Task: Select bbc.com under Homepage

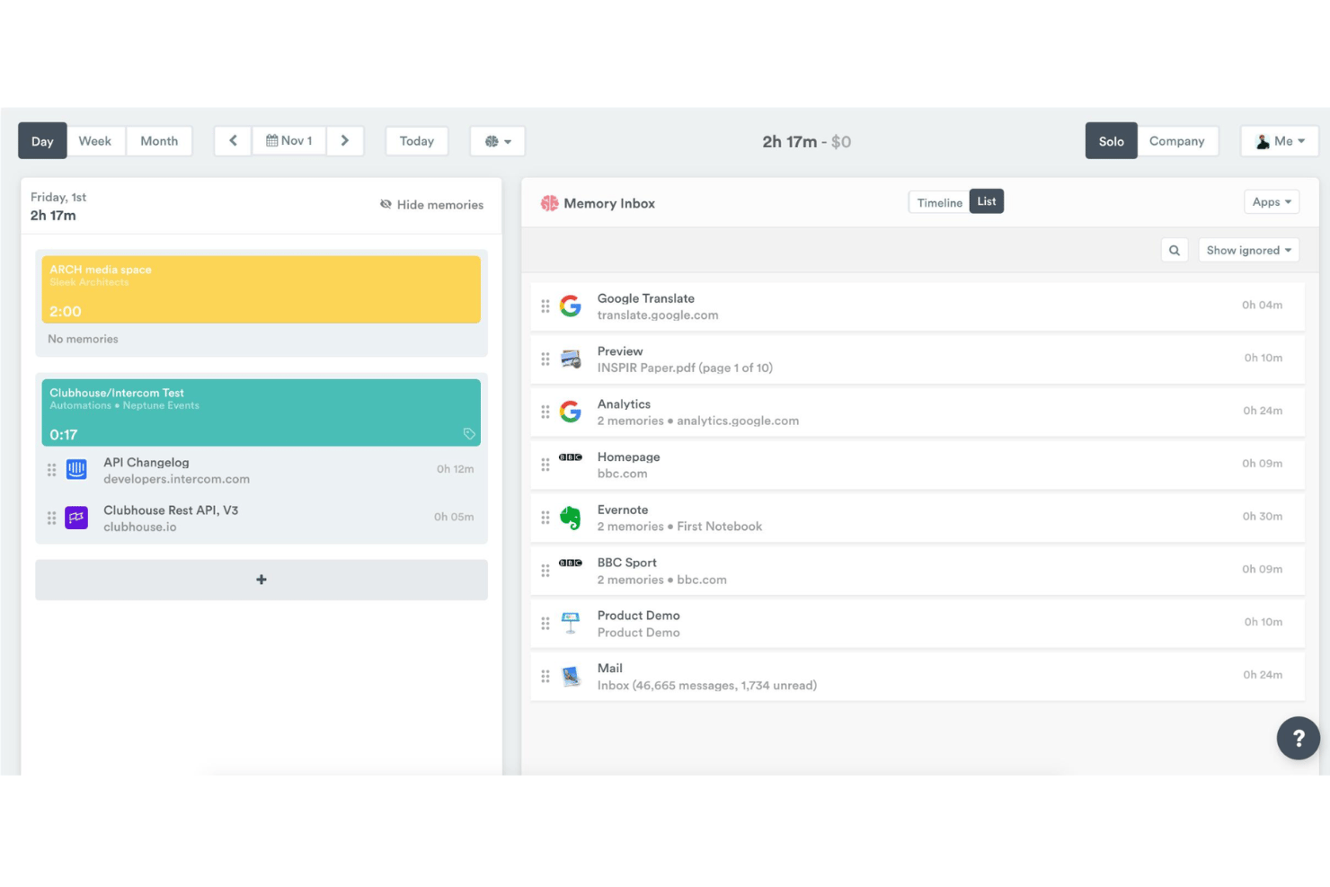Action: (x=622, y=474)
